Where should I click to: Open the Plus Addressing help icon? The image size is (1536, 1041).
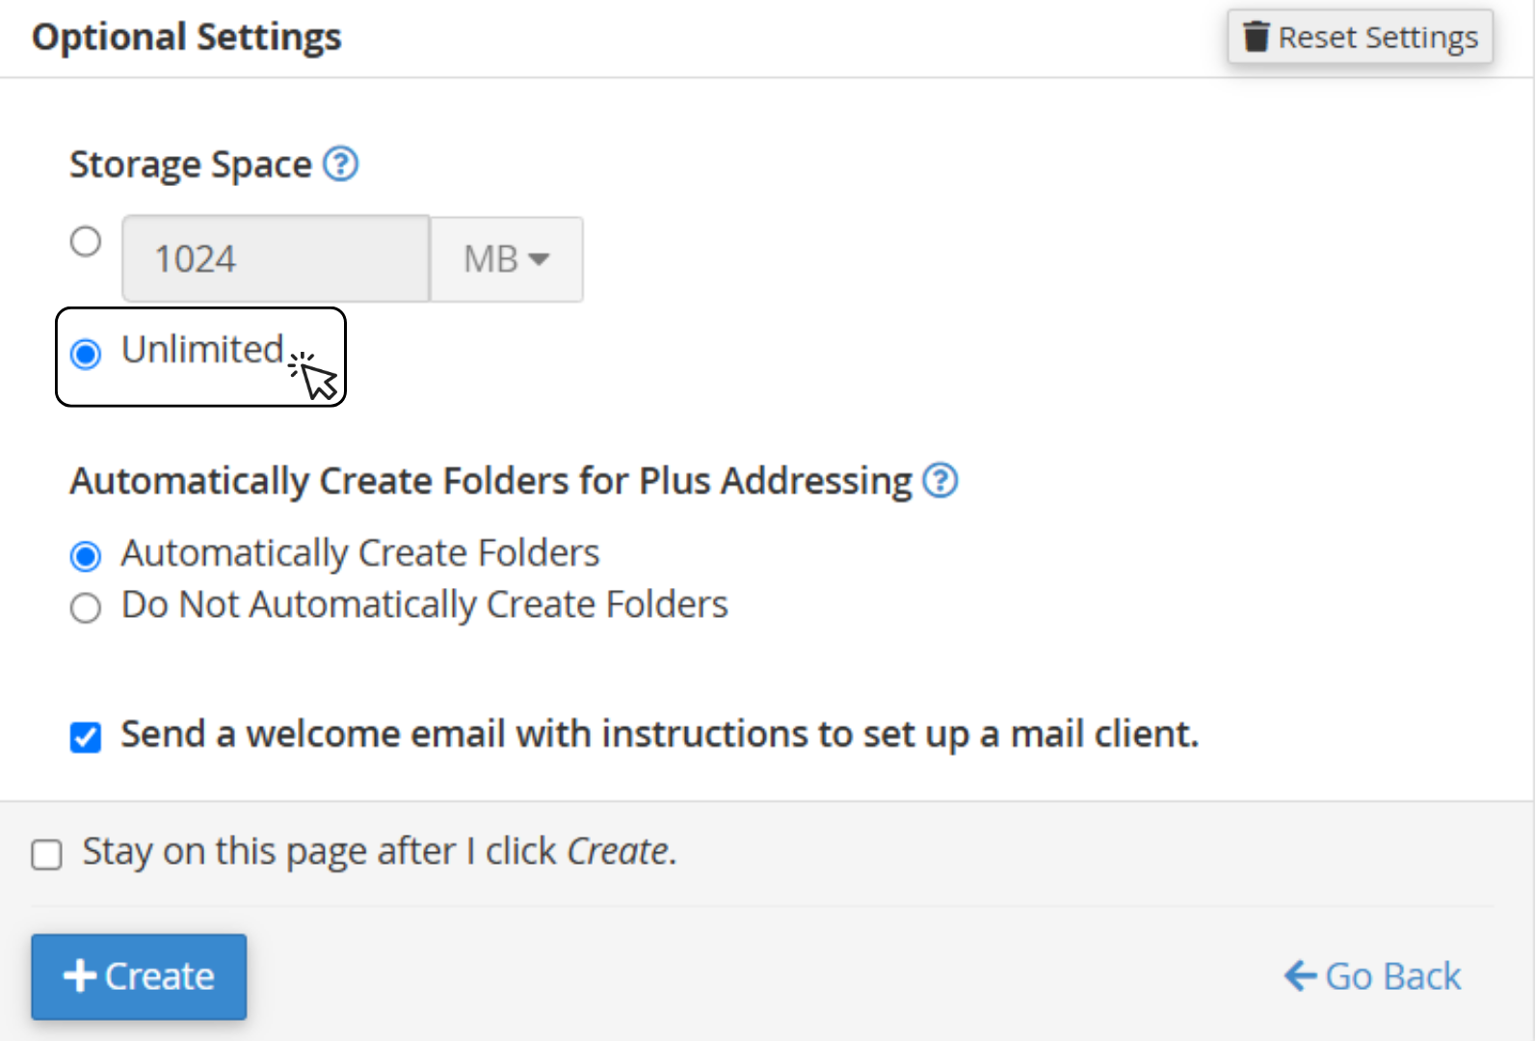pyautogui.click(x=940, y=480)
